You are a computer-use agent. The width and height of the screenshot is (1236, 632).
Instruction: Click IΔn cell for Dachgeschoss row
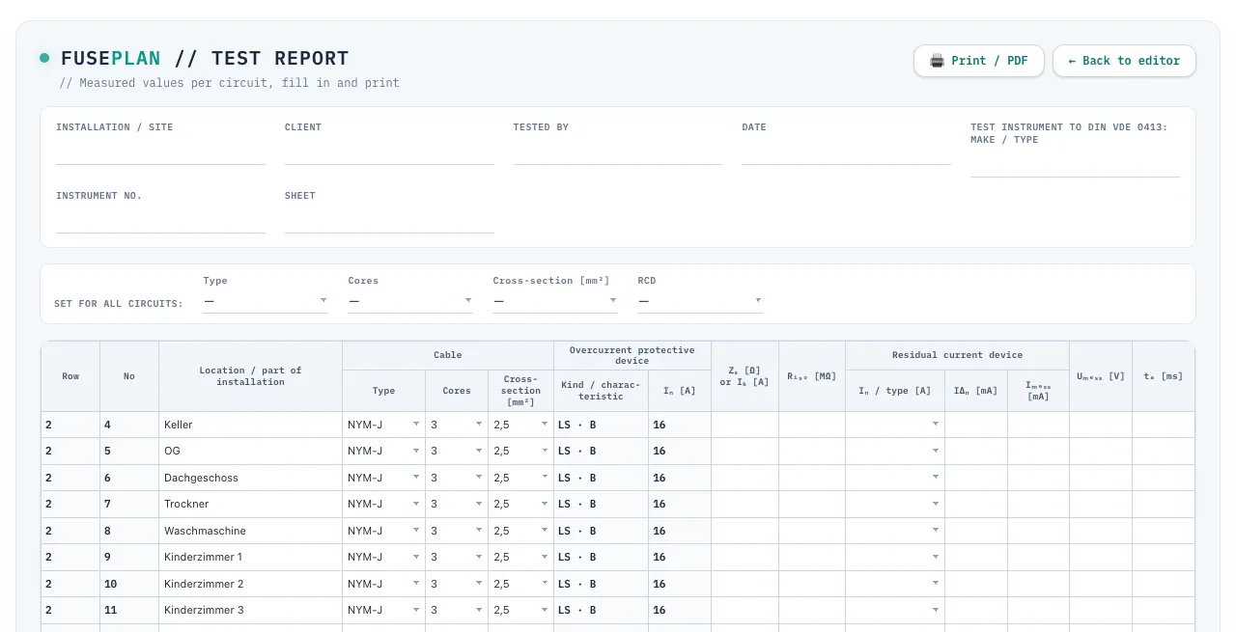click(976, 478)
